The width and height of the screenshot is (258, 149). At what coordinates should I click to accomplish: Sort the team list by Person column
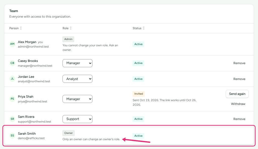pyautogui.click(x=21, y=28)
